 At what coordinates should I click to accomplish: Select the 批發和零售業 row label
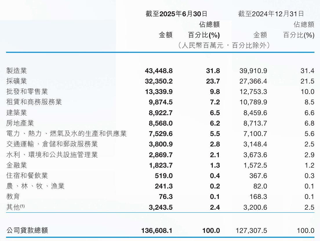coord(27,92)
